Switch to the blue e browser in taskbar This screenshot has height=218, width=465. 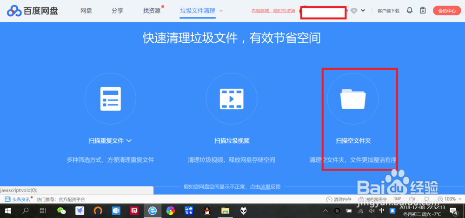(x=153, y=211)
